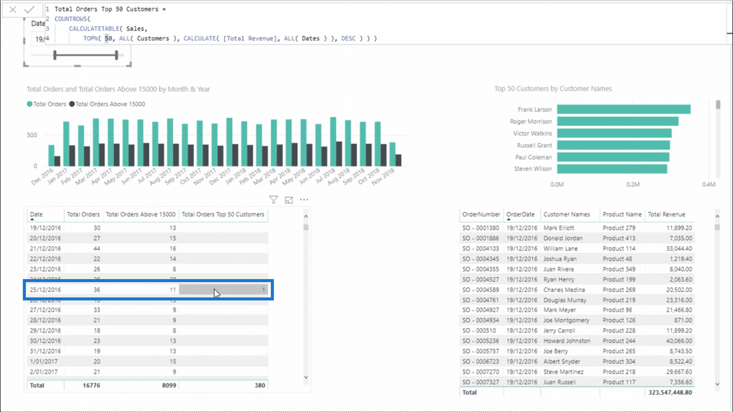Click Dec 2017 bar in column chart
Image resolution: width=733 pixels, height=412 pixels.
[229, 142]
